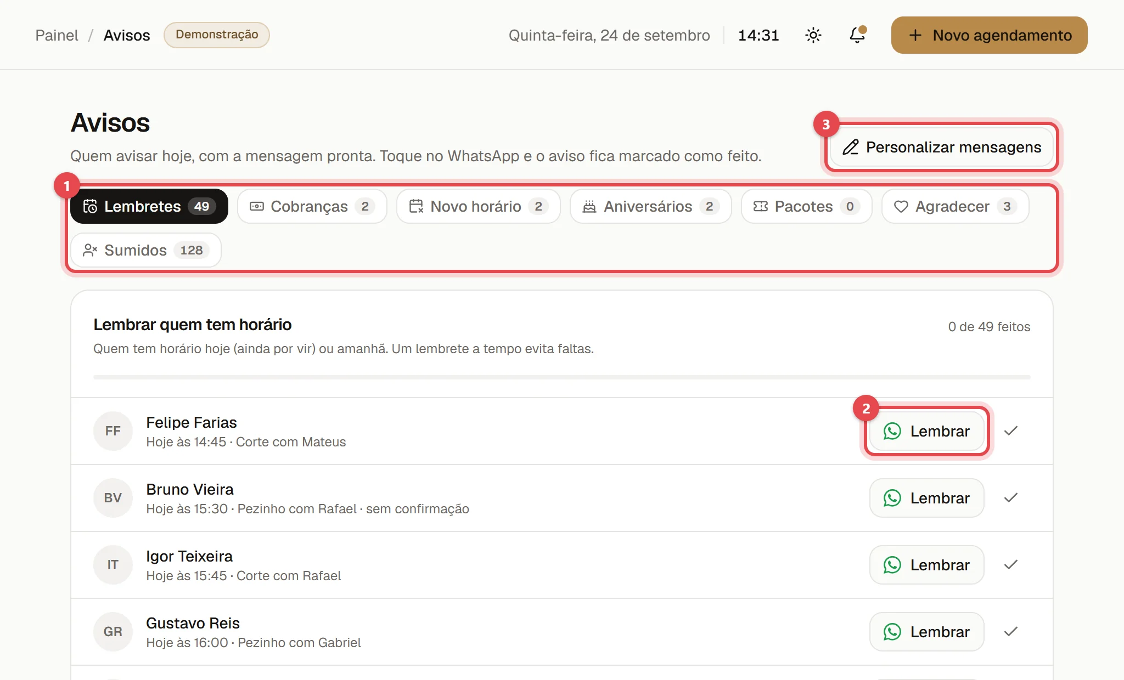Switch to the Aniversários tab

[651, 206]
